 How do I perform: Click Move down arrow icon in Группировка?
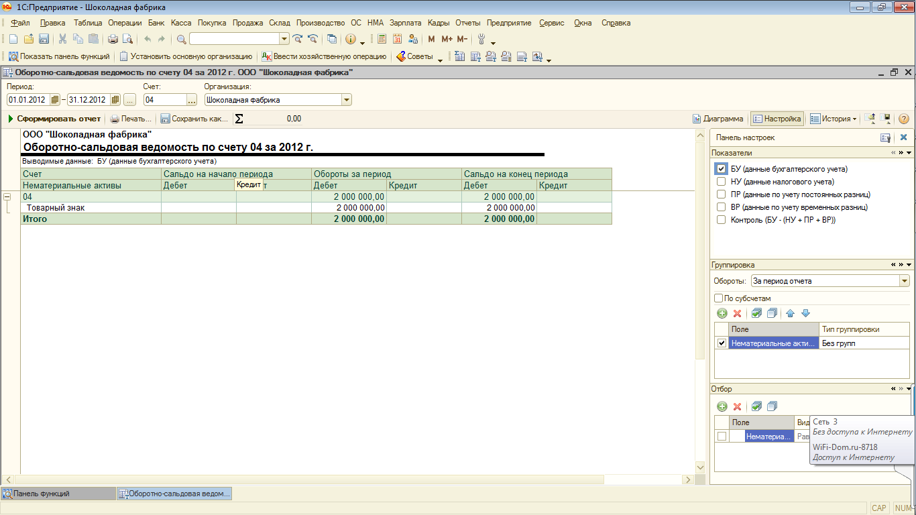[805, 313]
